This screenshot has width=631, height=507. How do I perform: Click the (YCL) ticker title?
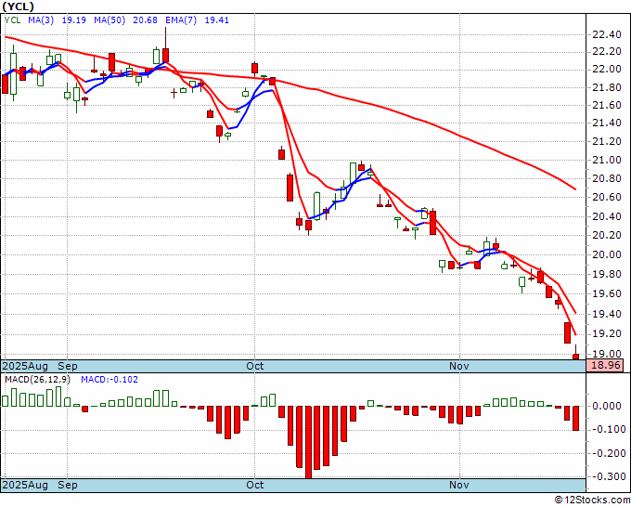(19, 6)
